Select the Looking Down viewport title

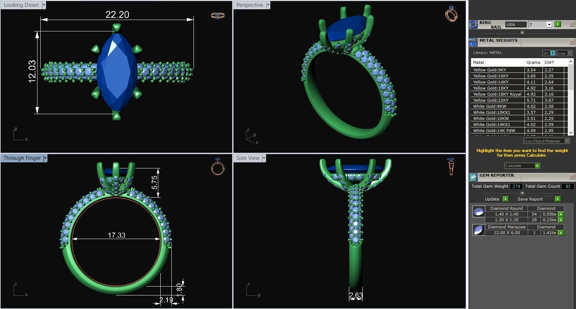[21, 5]
